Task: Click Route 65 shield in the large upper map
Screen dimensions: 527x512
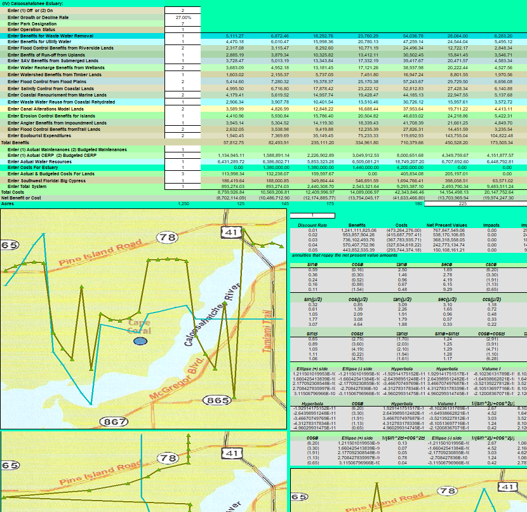Action: [8, 246]
